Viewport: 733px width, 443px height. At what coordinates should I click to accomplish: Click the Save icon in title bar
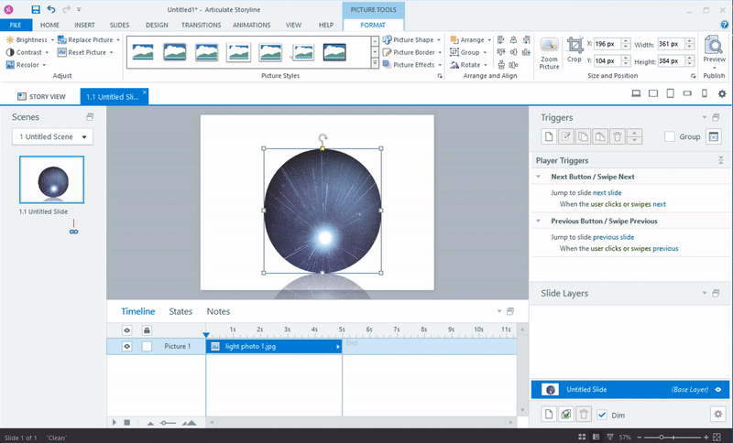tap(35, 9)
